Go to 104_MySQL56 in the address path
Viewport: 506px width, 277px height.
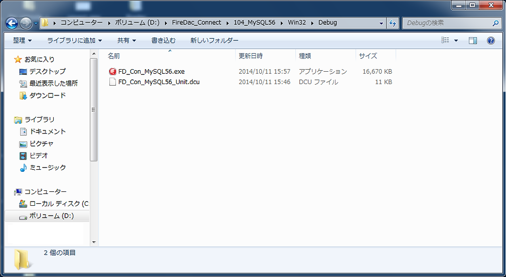[255, 23]
